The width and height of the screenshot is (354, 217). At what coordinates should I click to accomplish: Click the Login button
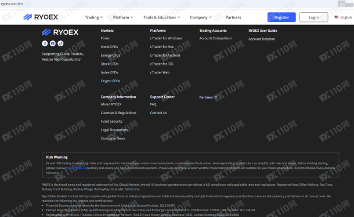point(314,17)
